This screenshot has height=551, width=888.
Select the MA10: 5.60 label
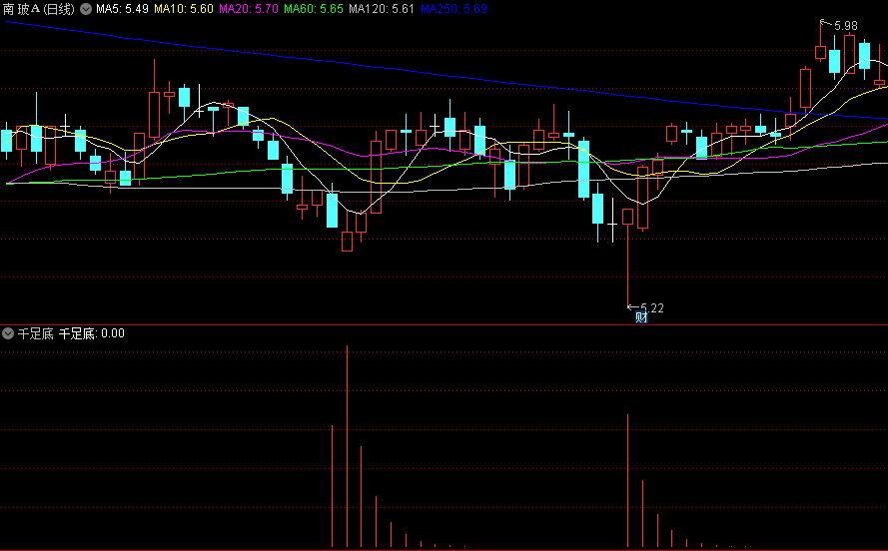click(184, 9)
